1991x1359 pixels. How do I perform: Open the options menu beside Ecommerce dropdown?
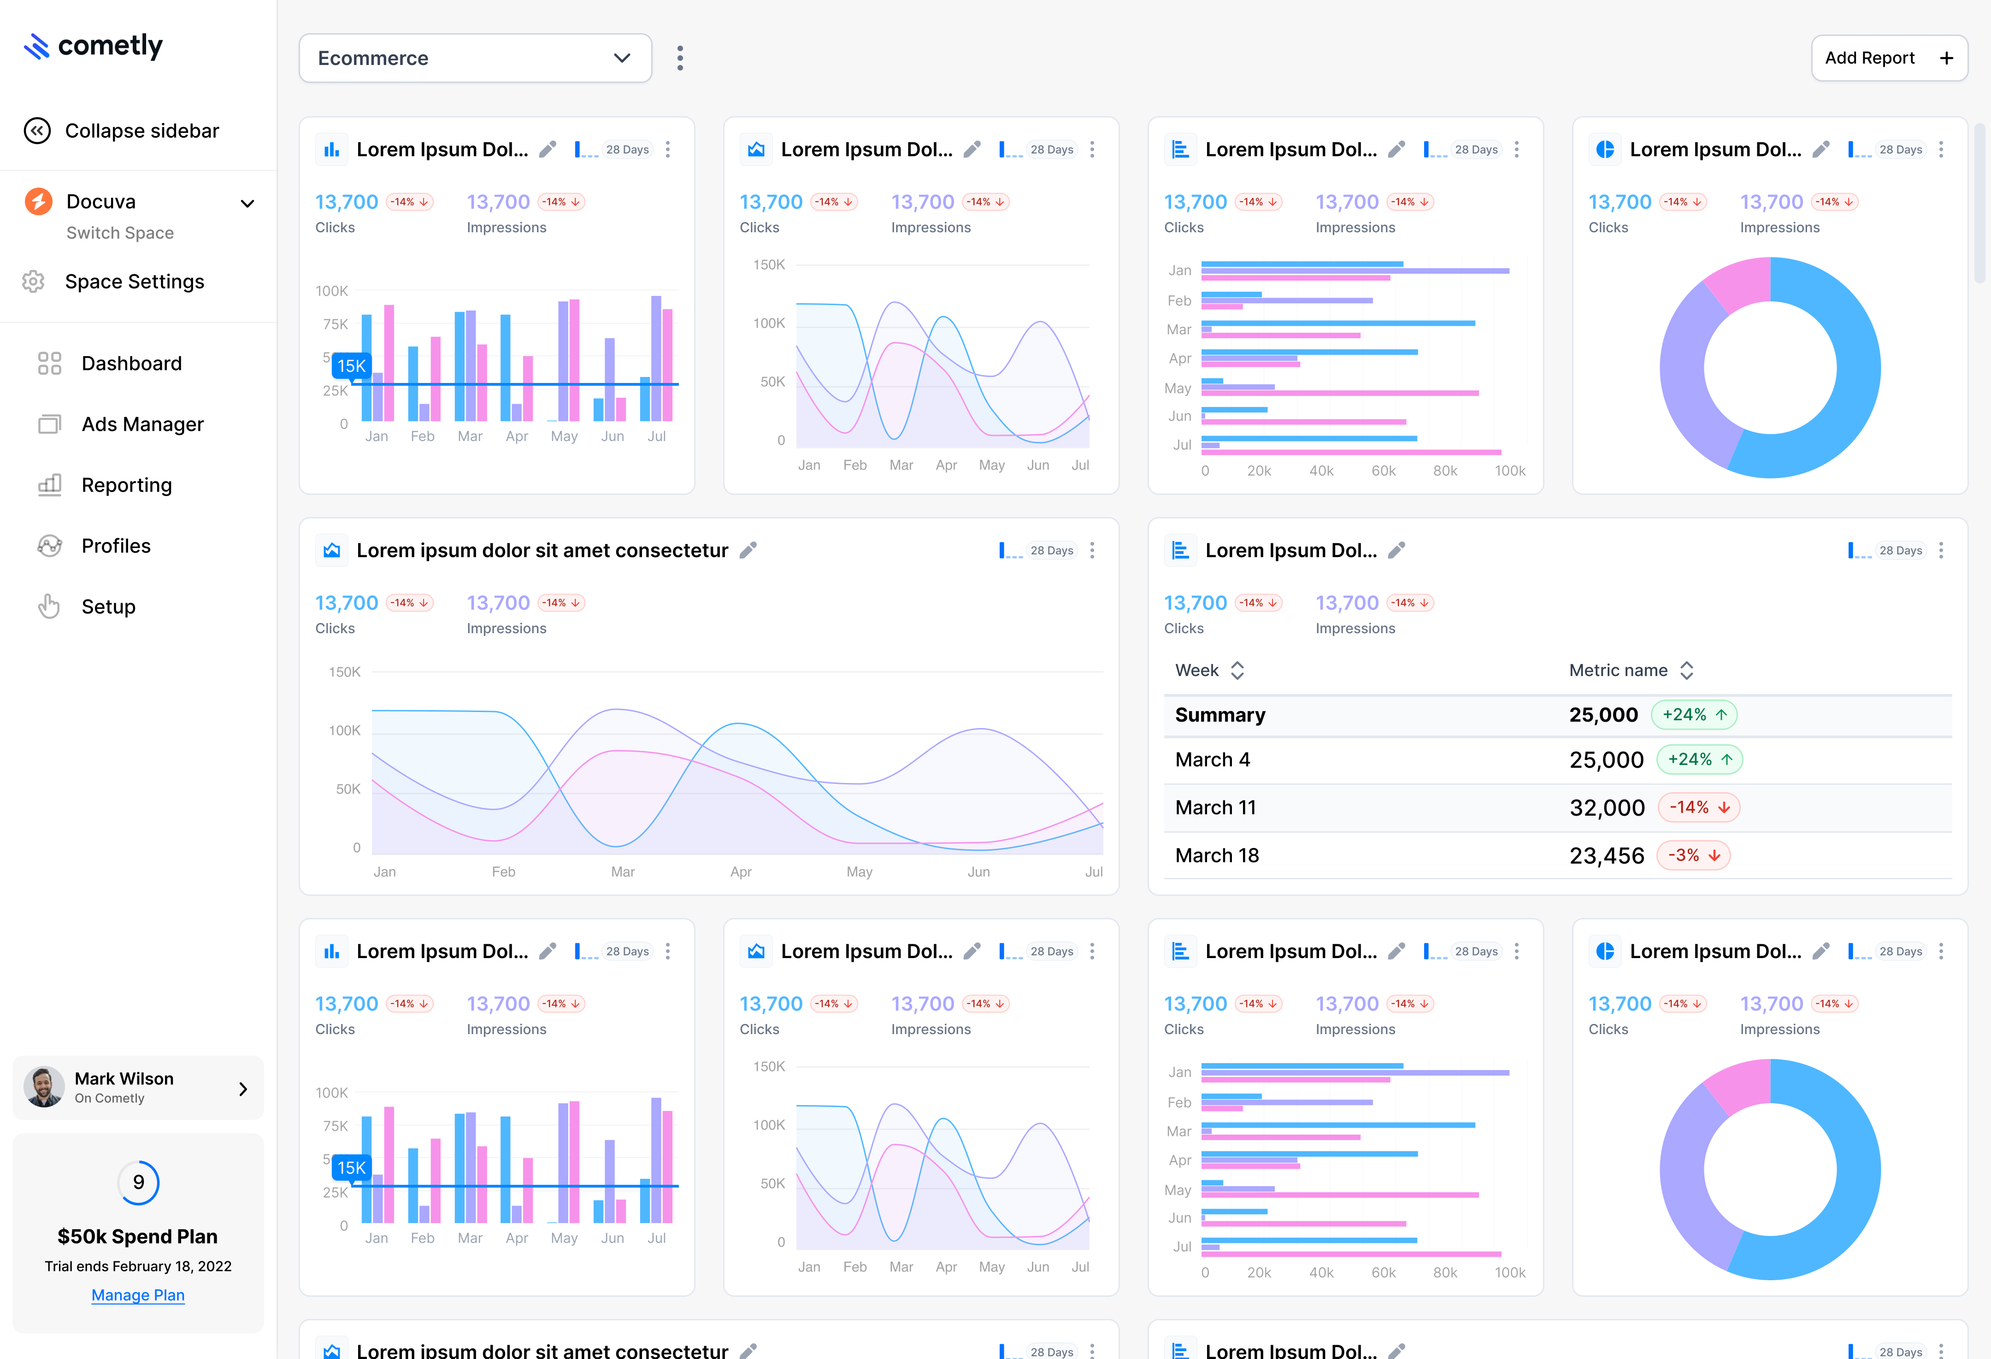tap(680, 58)
